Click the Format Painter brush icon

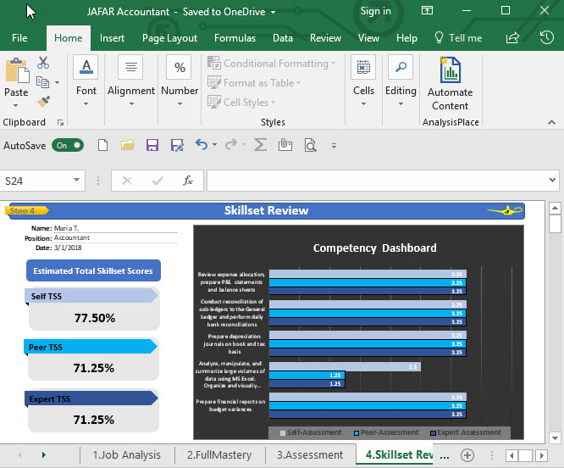(x=43, y=101)
